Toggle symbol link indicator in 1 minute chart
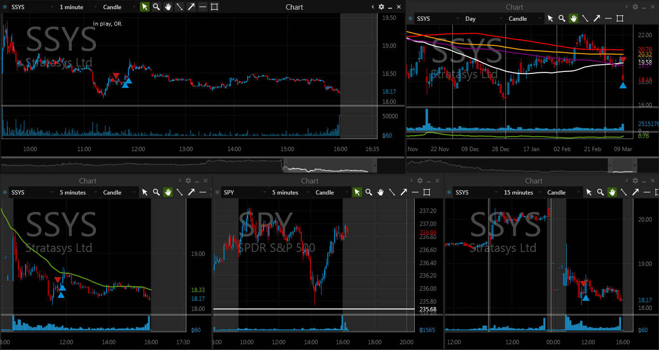The height and width of the screenshot is (350, 659). pyautogui.click(x=5, y=7)
